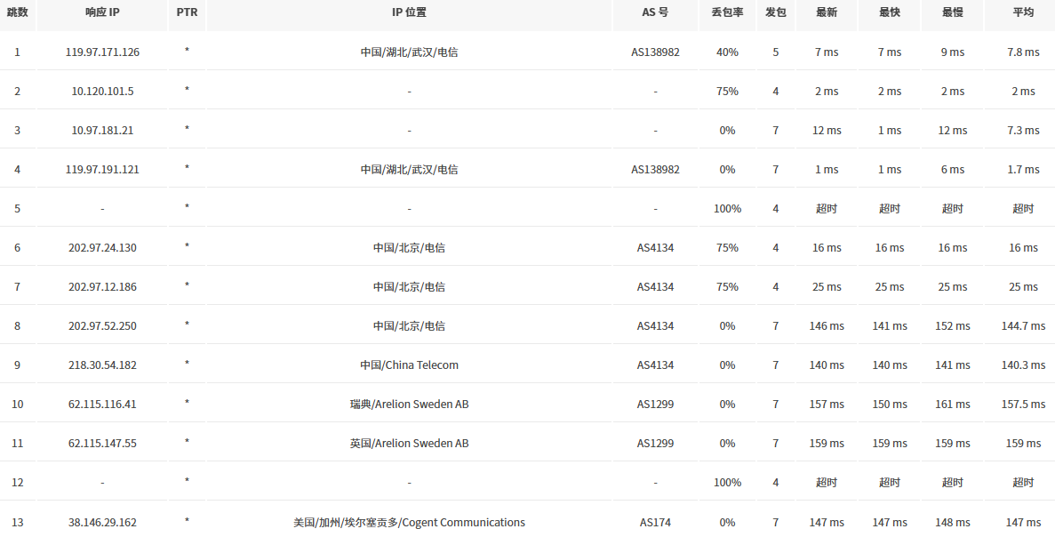This screenshot has height=537, width=1055.
Task: Click the 发包 column header
Action: tap(776, 12)
